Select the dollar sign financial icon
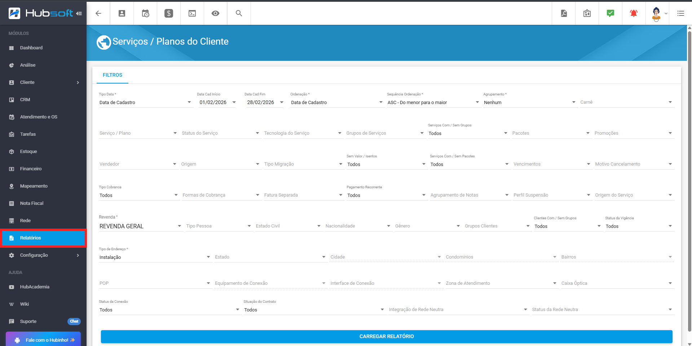 (168, 13)
